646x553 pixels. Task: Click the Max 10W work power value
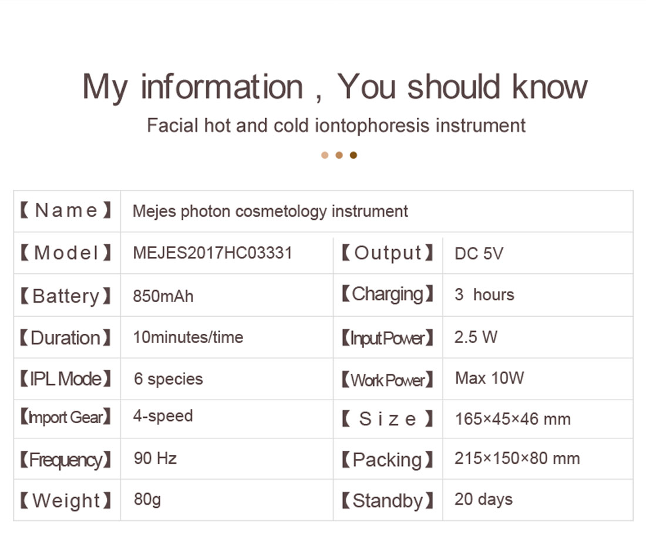click(489, 378)
